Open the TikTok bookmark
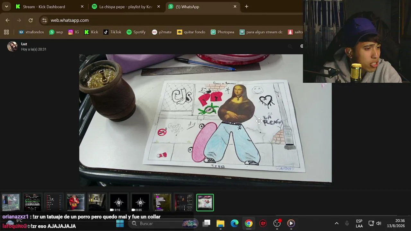The height and width of the screenshot is (231, 411). pos(112,32)
